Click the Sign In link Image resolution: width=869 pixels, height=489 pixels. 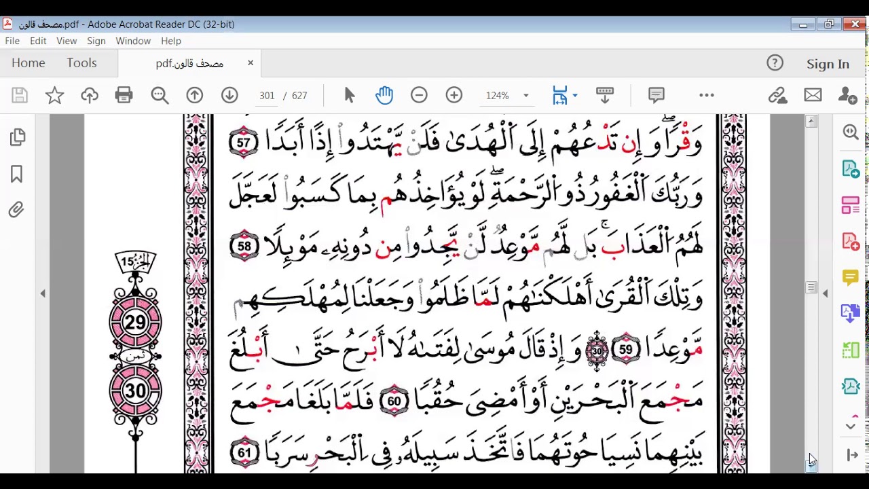[x=828, y=64]
